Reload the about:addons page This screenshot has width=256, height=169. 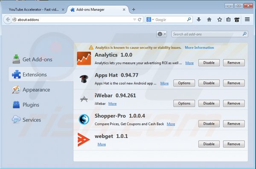[140, 20]
